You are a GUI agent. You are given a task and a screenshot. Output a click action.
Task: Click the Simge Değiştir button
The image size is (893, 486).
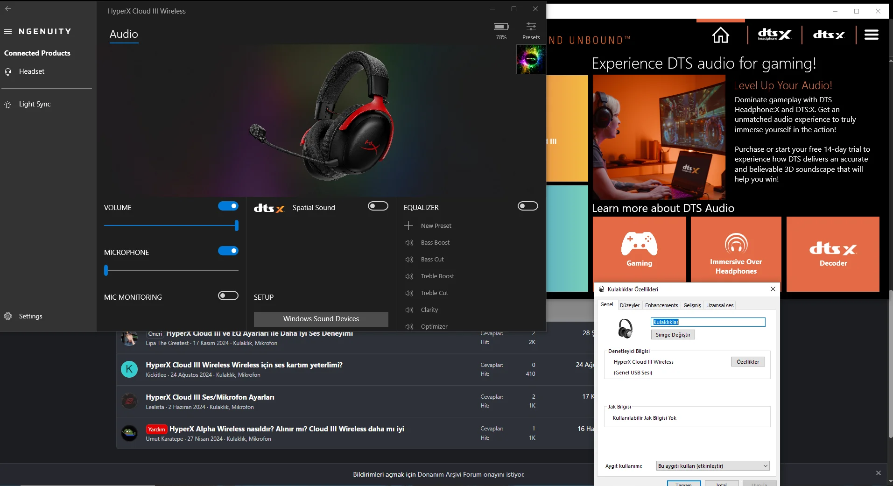[673, 335]
